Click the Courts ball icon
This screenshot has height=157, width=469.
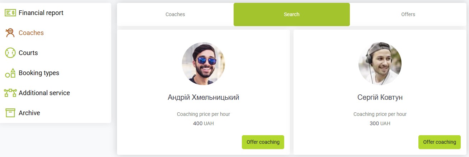point(10,53)
